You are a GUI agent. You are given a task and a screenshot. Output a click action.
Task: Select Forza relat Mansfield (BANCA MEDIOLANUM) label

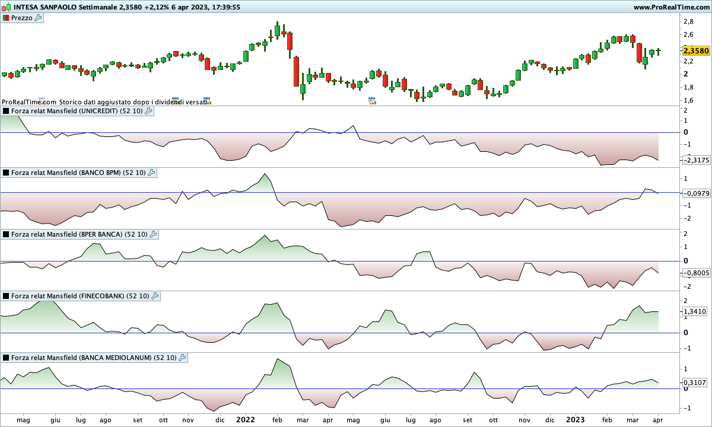[94, 358]
